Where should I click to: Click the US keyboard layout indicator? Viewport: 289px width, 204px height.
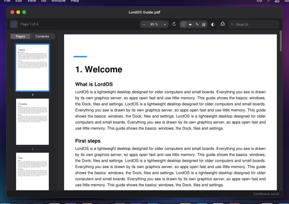(x=259, y=1)
